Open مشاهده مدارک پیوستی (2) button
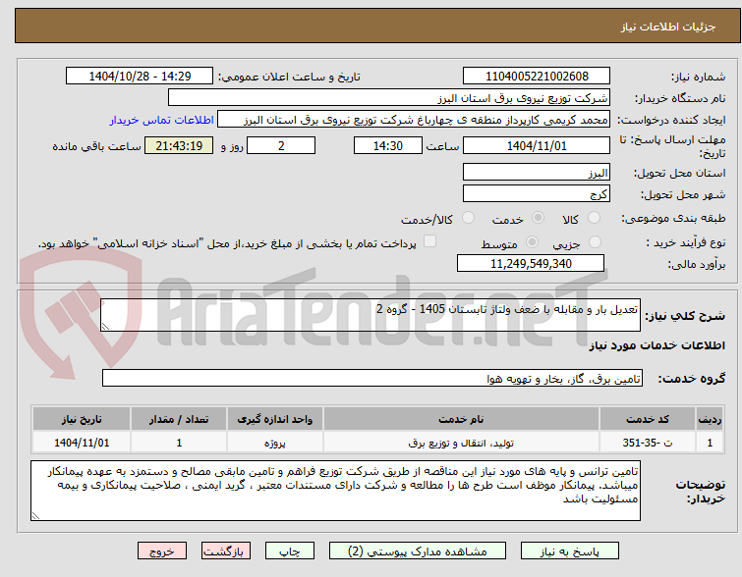Viewport: 742px width, 577px height. 418,551
